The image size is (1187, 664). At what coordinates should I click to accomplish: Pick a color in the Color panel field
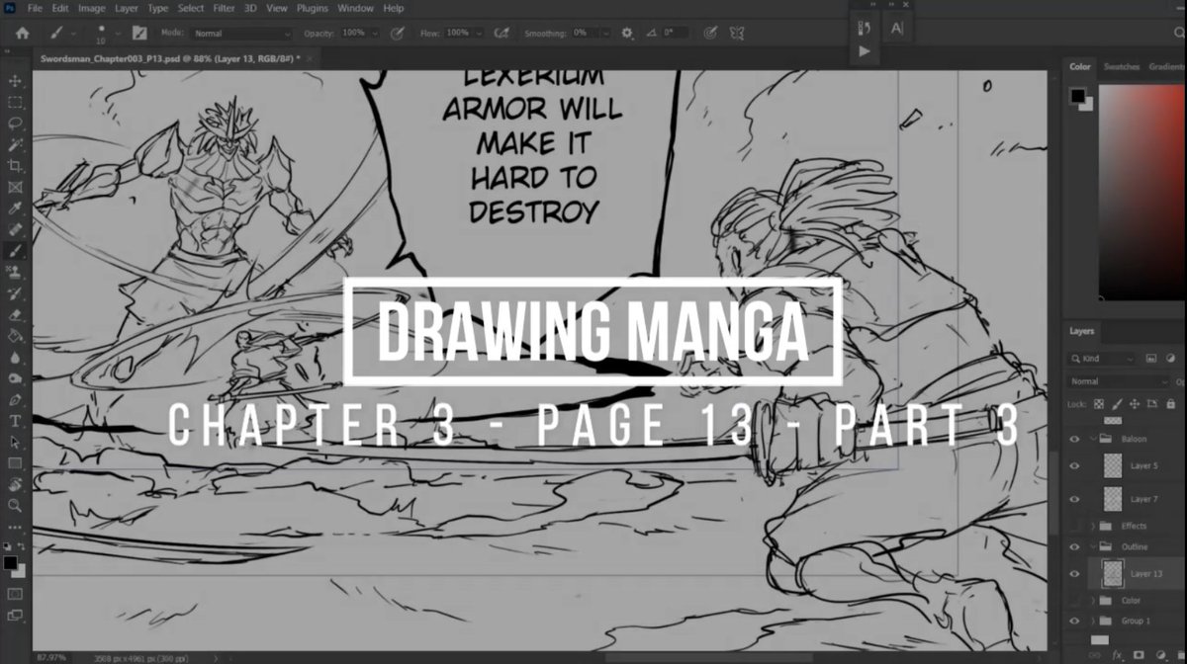[x=1142, y=193]
